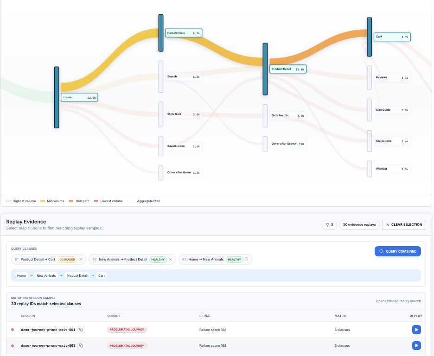This screenshot has height=356, width=434.
Task: Click the Cart chip in path breadcrumb
Action: (x=102, y=275)
